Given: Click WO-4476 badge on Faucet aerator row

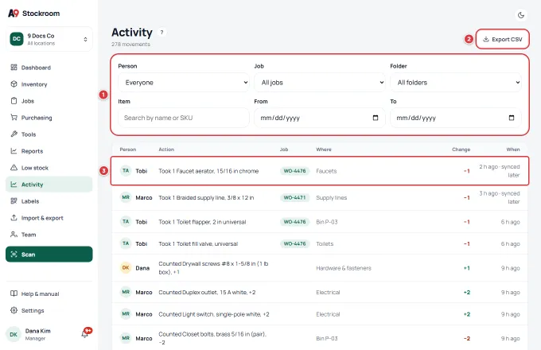Looking at the screenshot, I should (x=294, y=171).
